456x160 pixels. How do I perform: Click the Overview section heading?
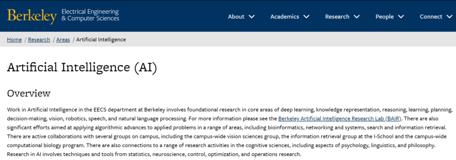(x=29, y=94)
